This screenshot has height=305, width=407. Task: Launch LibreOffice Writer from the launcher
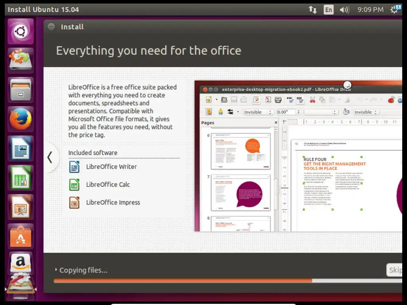pyautogui.click(x=21, y=149)
